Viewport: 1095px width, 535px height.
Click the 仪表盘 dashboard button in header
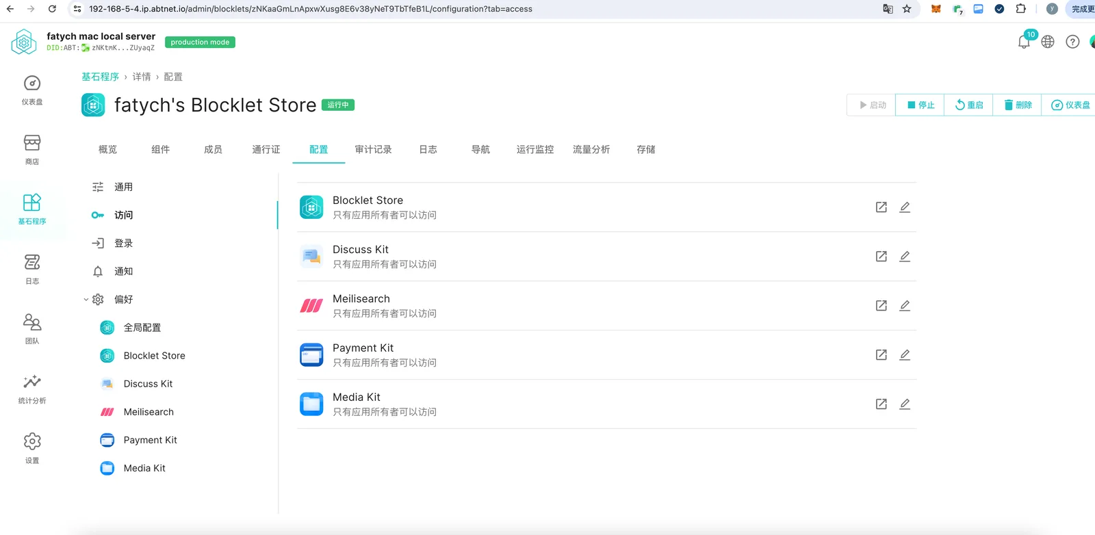click(x=1070, y=105)
